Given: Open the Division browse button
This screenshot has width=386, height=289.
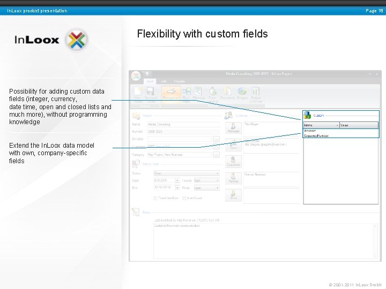Looking at the screenshot, I should [216, 139].
